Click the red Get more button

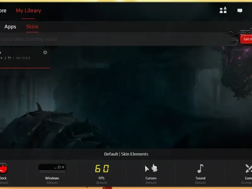[x=246, y=39]
